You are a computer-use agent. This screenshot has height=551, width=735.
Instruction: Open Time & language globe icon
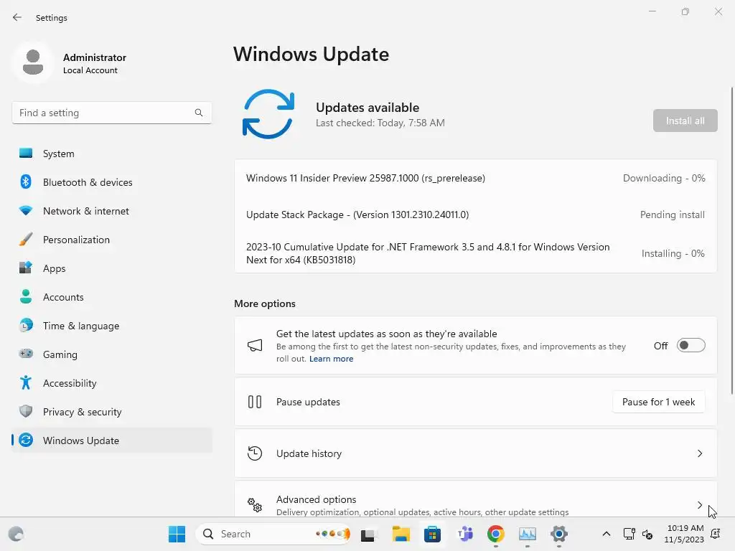[26, 325]
